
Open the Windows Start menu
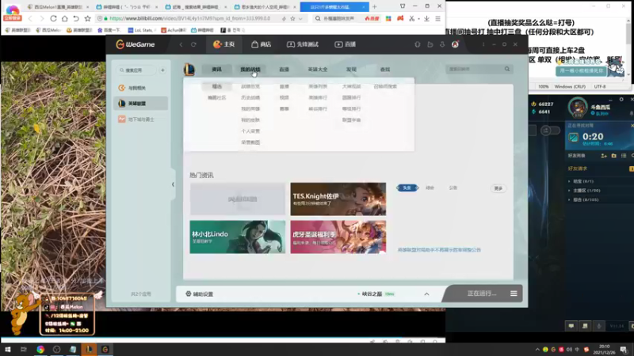click(8, 350)
